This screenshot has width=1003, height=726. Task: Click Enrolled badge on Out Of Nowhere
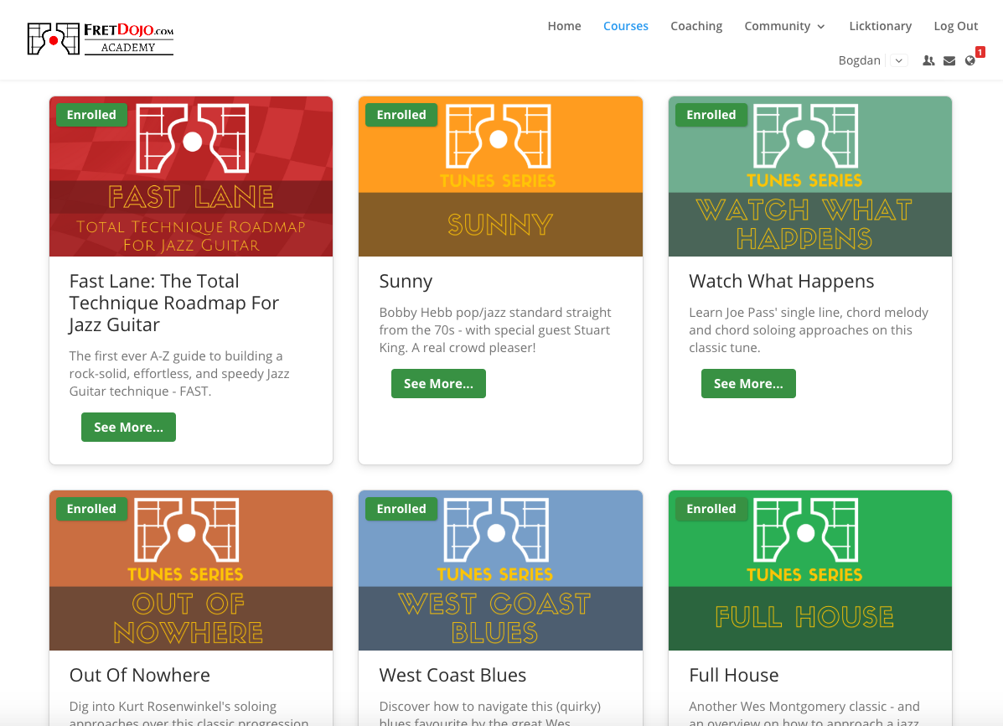[91, 509]
